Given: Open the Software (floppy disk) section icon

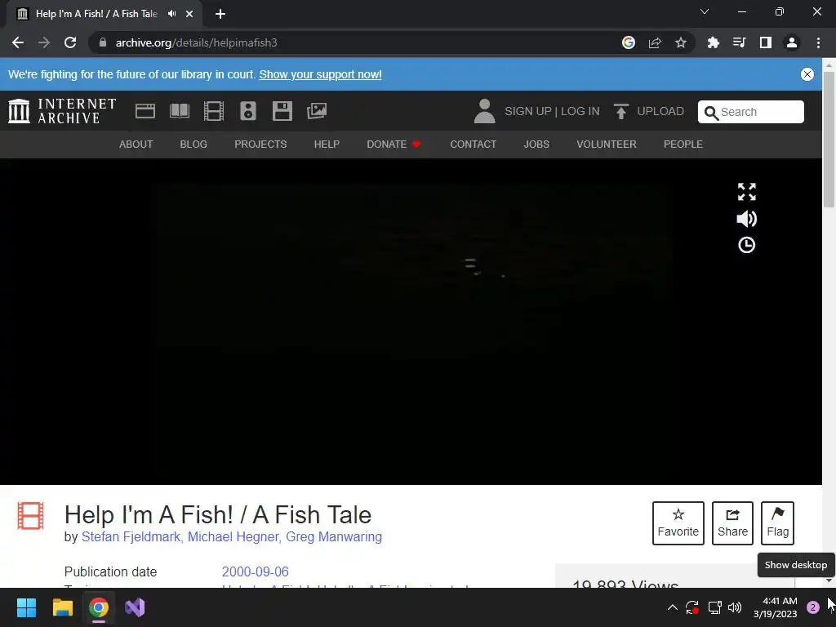Looking at the screenshot, I should tap(282, 111).
